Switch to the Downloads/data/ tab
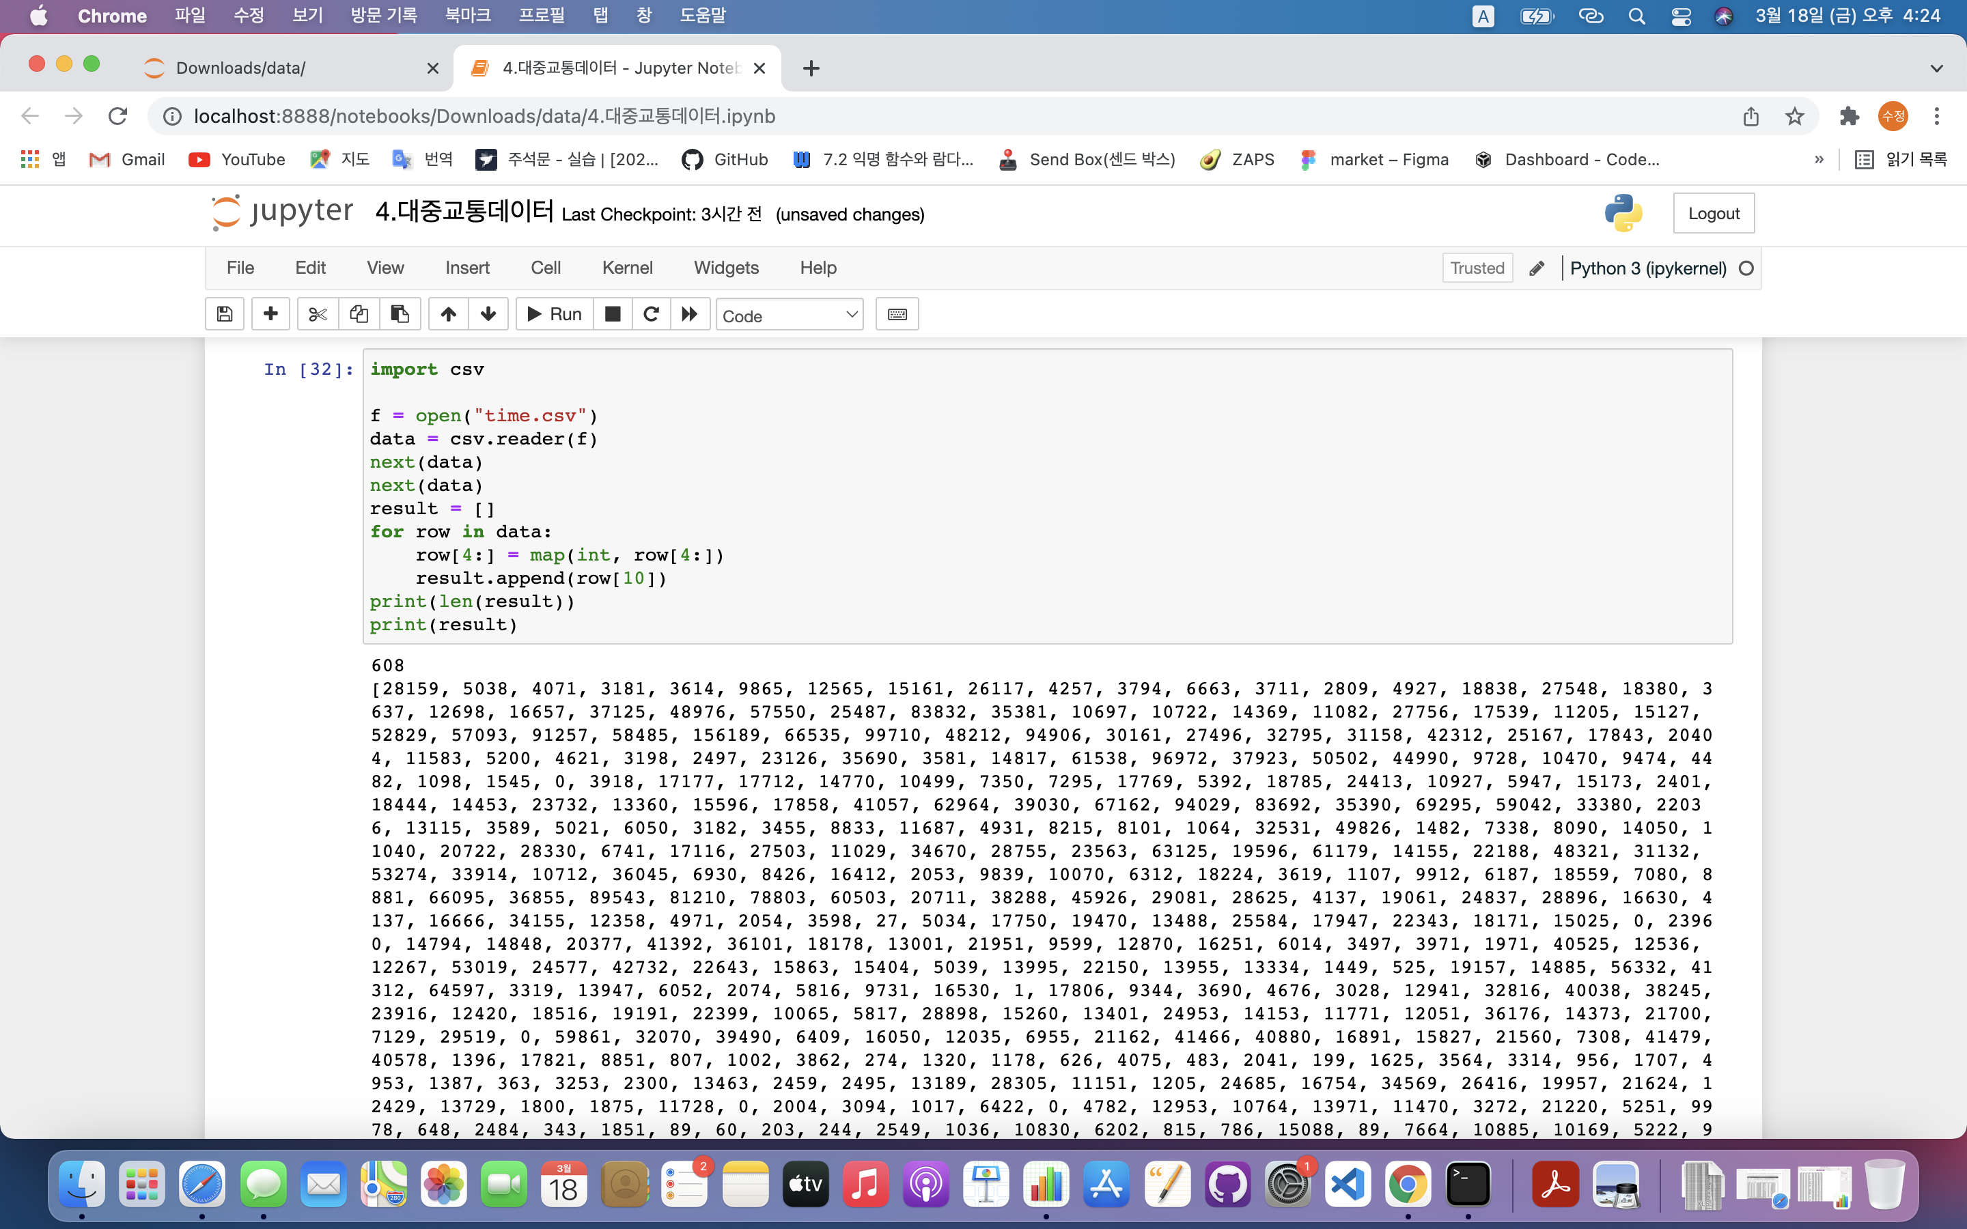This screenshot has height=1229, width=1967. (240, 68)
